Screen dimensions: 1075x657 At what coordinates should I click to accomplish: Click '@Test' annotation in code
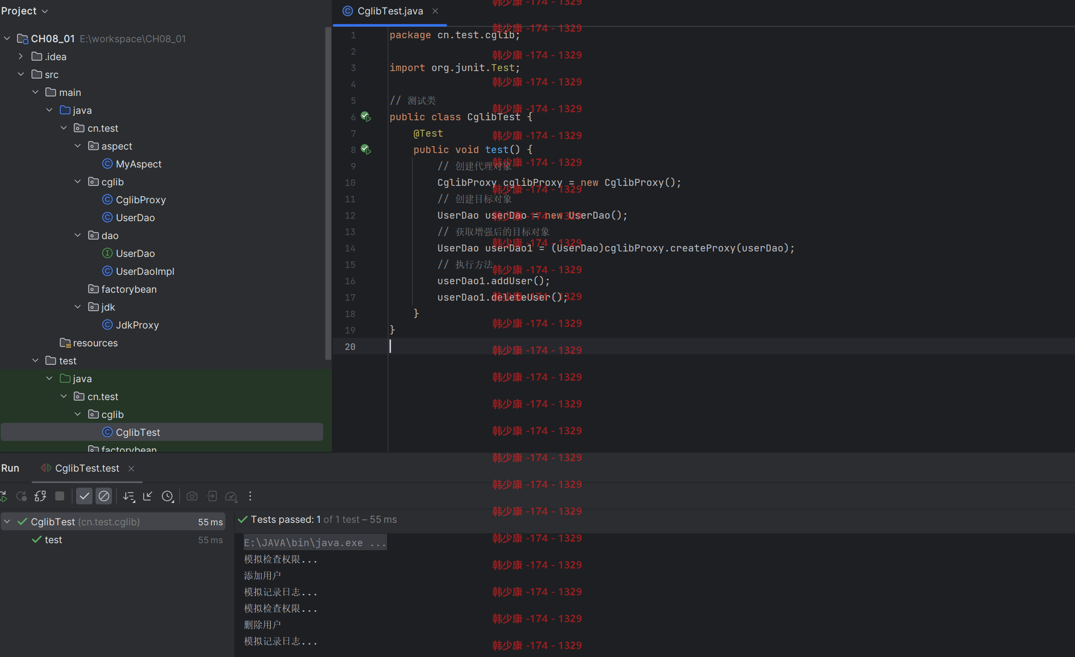click(428, 133)
